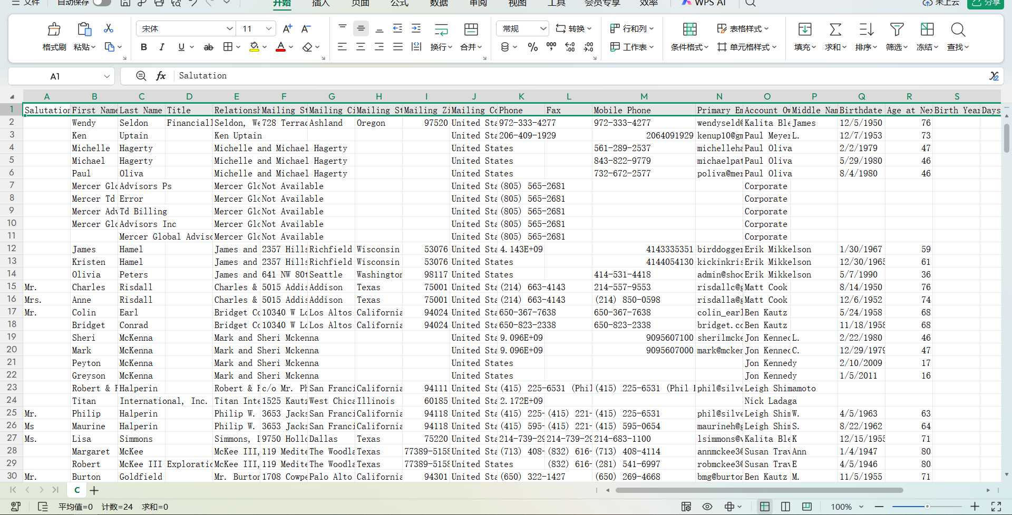Click the Sum sigma icon

click(835, 29)
